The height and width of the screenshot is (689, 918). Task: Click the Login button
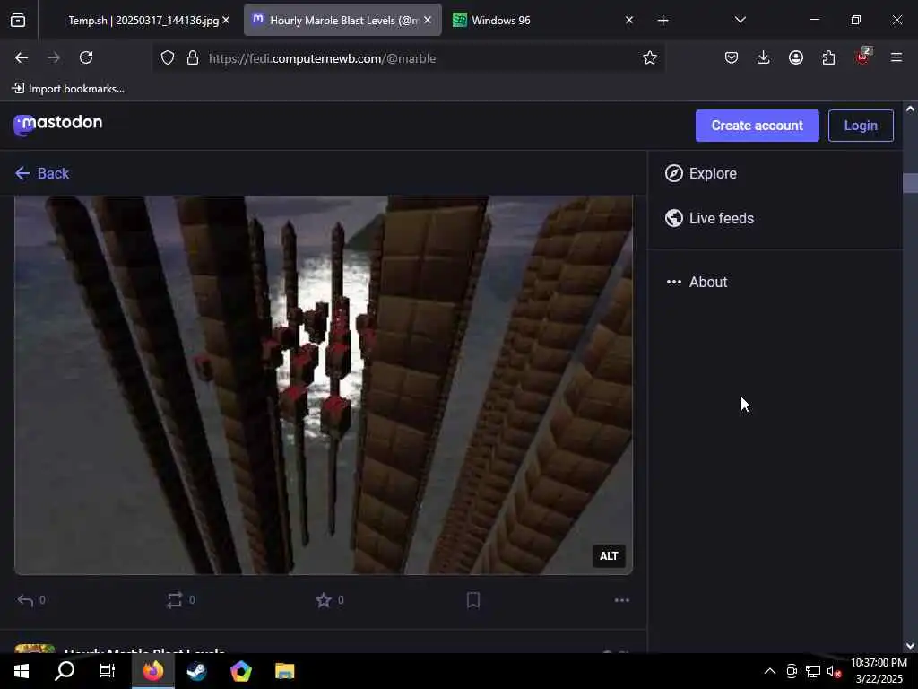click(861, 126)
